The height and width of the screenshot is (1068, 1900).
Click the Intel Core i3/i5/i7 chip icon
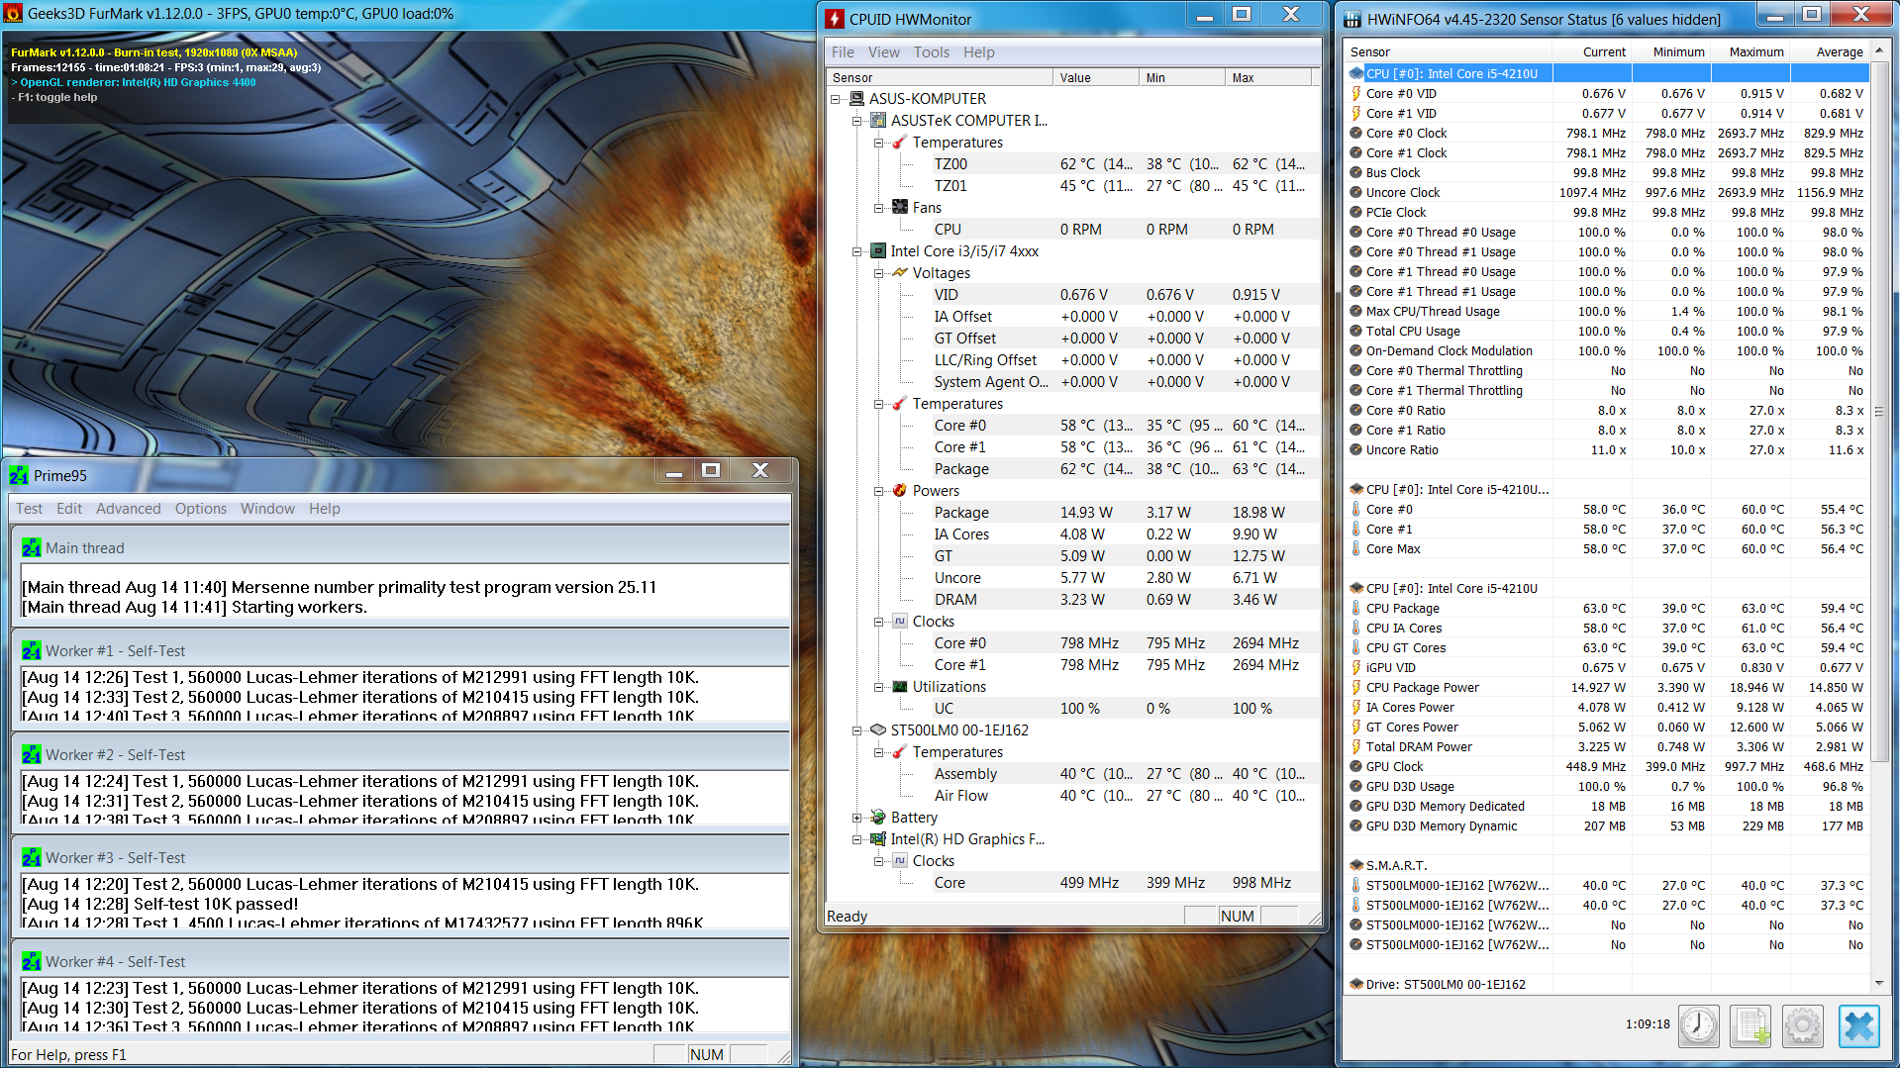point(877,251)
